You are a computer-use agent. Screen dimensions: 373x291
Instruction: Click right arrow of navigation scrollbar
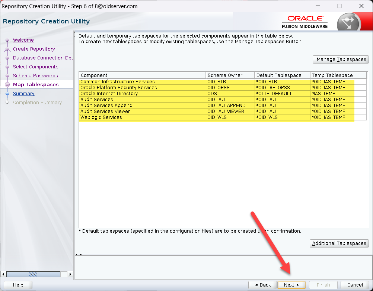[70, 274]
